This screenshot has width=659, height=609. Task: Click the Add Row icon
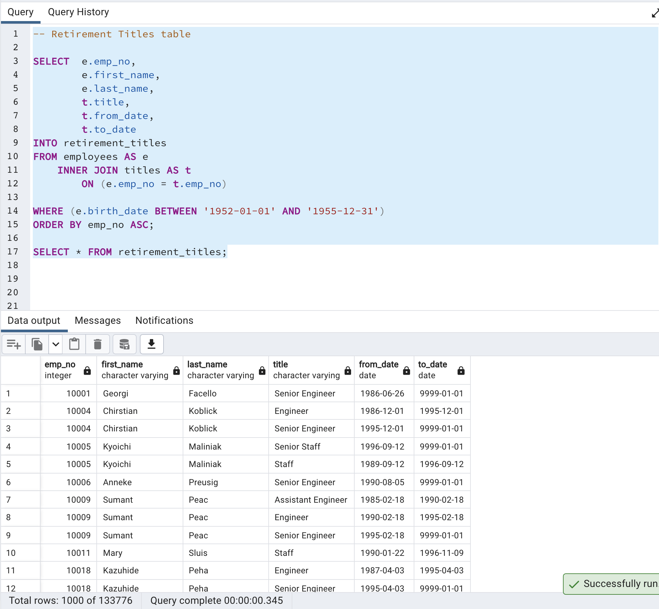coord(13,344)
